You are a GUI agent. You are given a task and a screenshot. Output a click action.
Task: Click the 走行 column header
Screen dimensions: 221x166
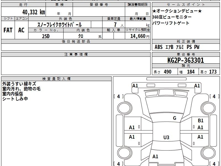pyautogui.click(x=23, y=5)
